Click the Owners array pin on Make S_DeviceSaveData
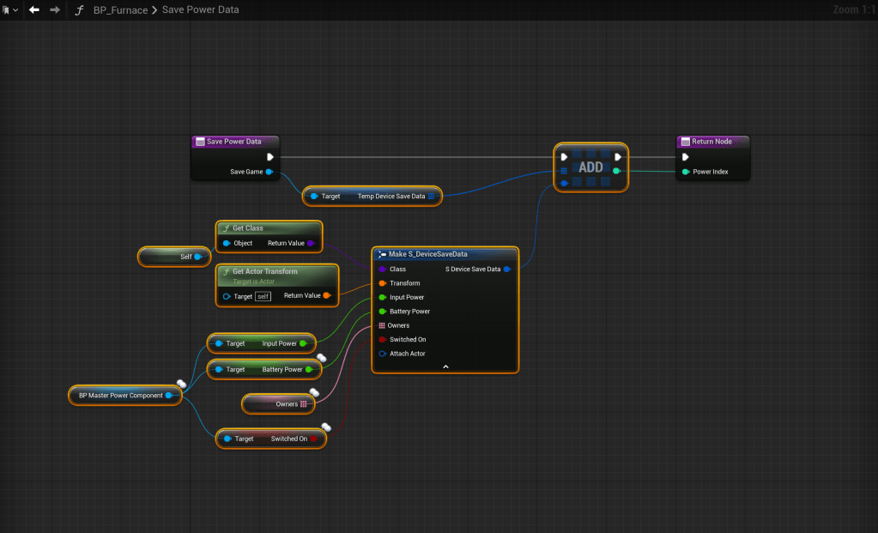Screen dimensions: 878x533 pyautogui.click(x=382, y=325)
